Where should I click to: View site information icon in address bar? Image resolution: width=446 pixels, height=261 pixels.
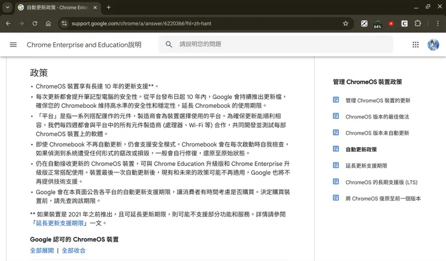tap(64, 24)
